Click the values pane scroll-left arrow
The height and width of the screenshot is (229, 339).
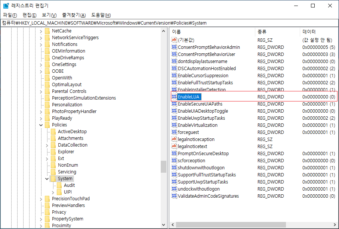(173, 225)
